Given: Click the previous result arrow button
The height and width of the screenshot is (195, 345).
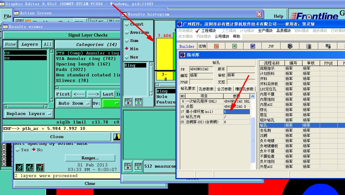Looking at the screenshot, I should [79, 94].
